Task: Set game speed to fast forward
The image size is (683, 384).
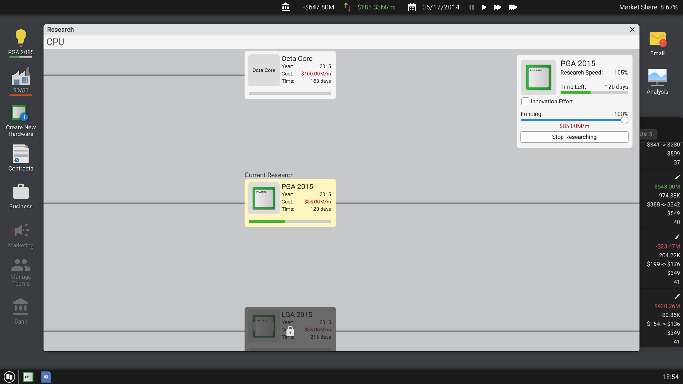Action: coord(497,7)
